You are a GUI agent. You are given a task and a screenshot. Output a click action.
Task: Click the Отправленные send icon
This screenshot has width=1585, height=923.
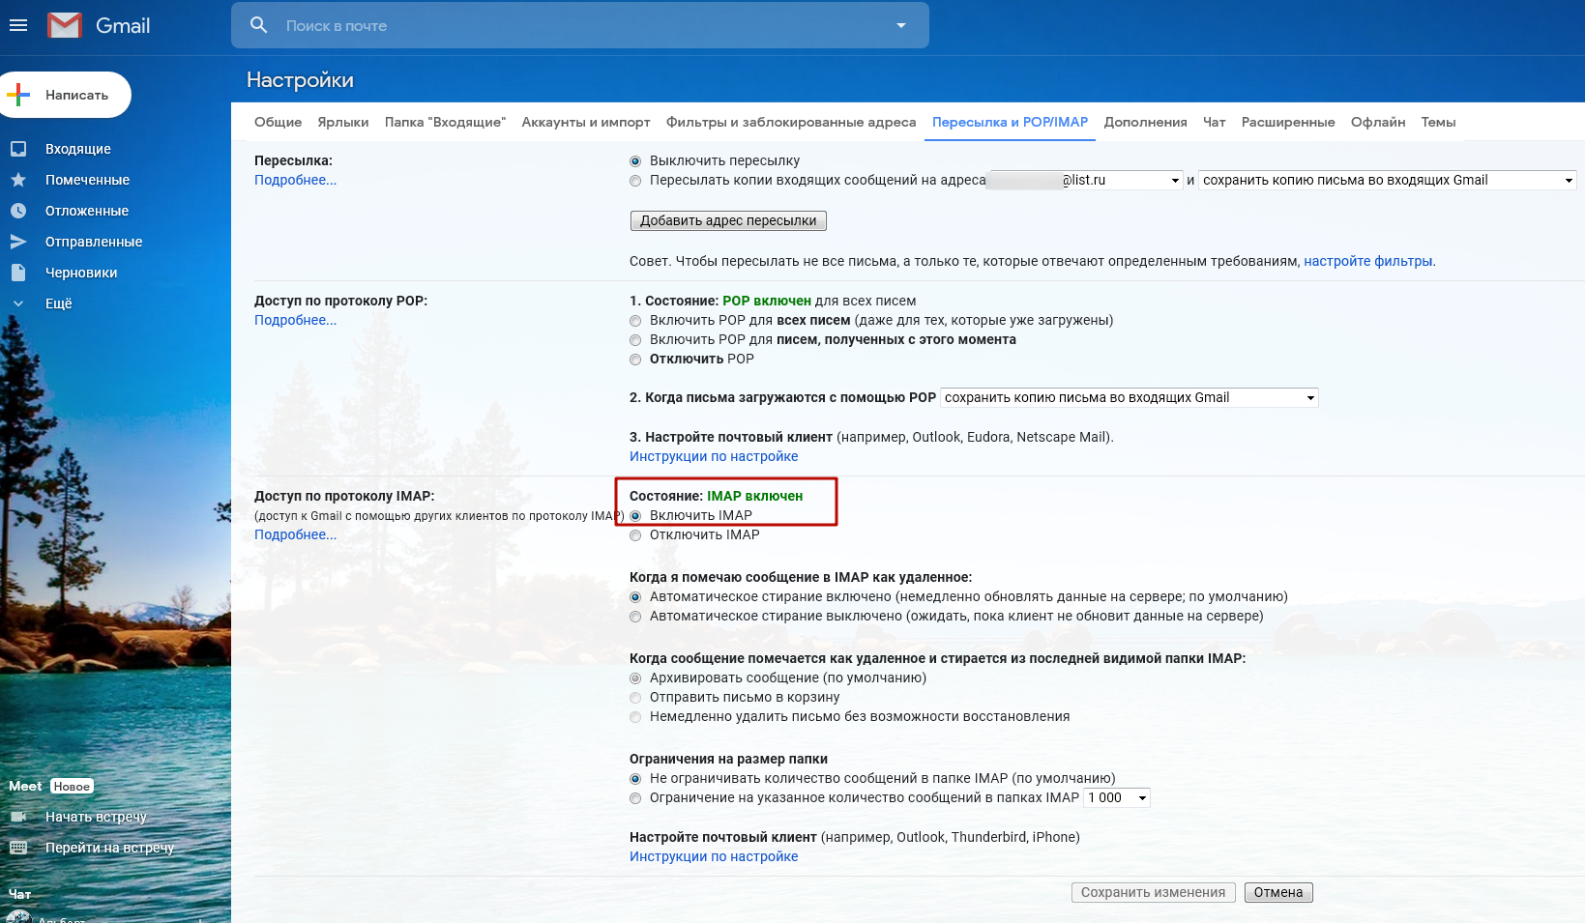coord(18,242)
